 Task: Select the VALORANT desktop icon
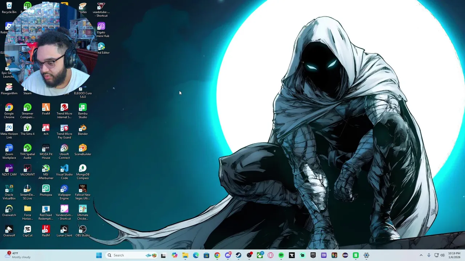tap(27, 170)
